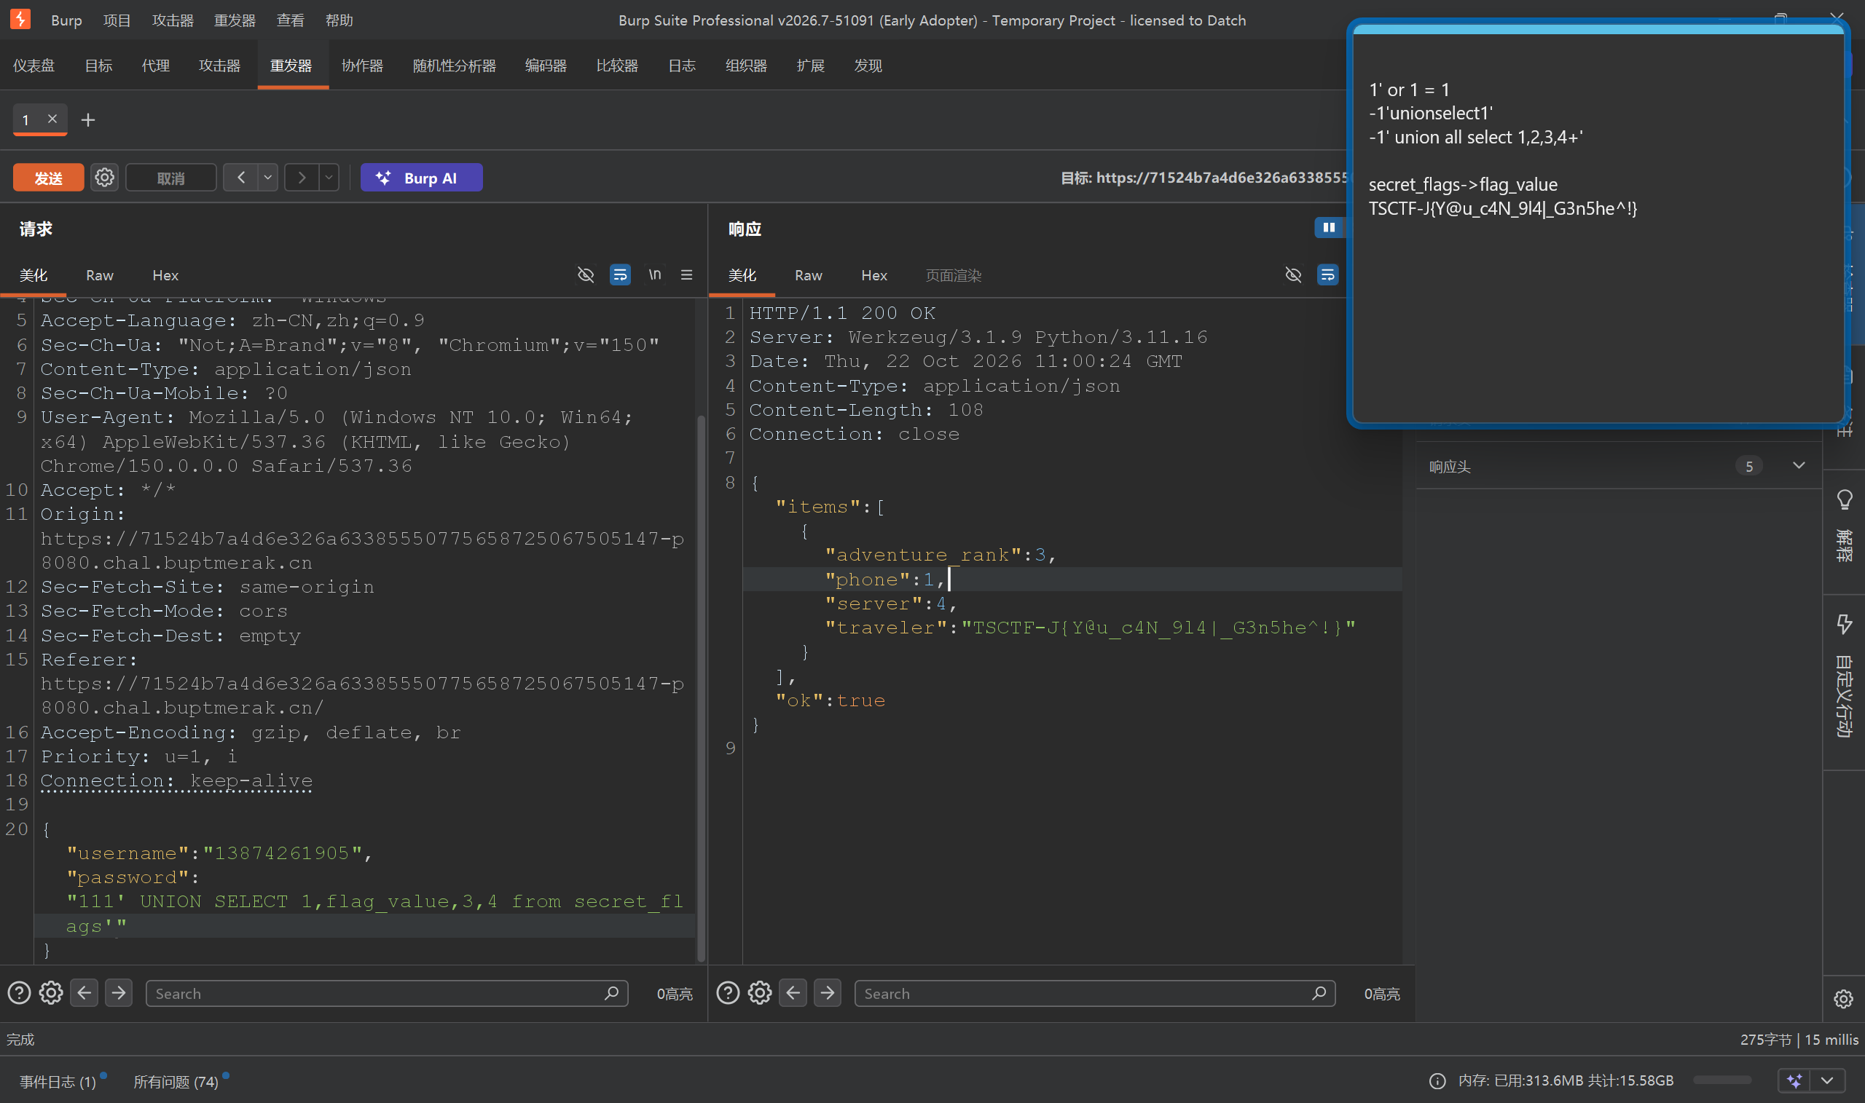Toggle request show newline \n characters
This screenshot has height=1103, width=1865.
tap(654, 275)
